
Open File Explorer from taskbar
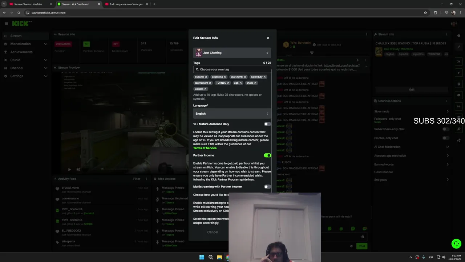point(219,257)
